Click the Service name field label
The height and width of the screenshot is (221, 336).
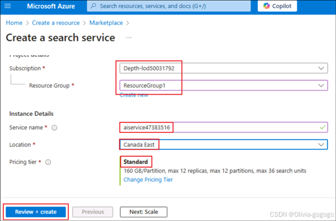[26, 127]
